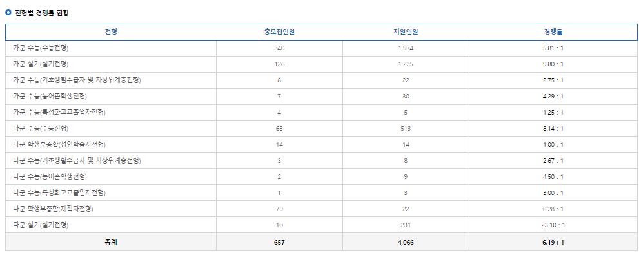Click 4 recruitment cell for 가군 특성화고교졸업자전형
Screen dimensions: 639x253
[x=279, y=113]
